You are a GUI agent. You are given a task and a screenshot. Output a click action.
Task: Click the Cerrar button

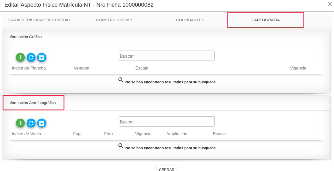(x=167, y=169)
